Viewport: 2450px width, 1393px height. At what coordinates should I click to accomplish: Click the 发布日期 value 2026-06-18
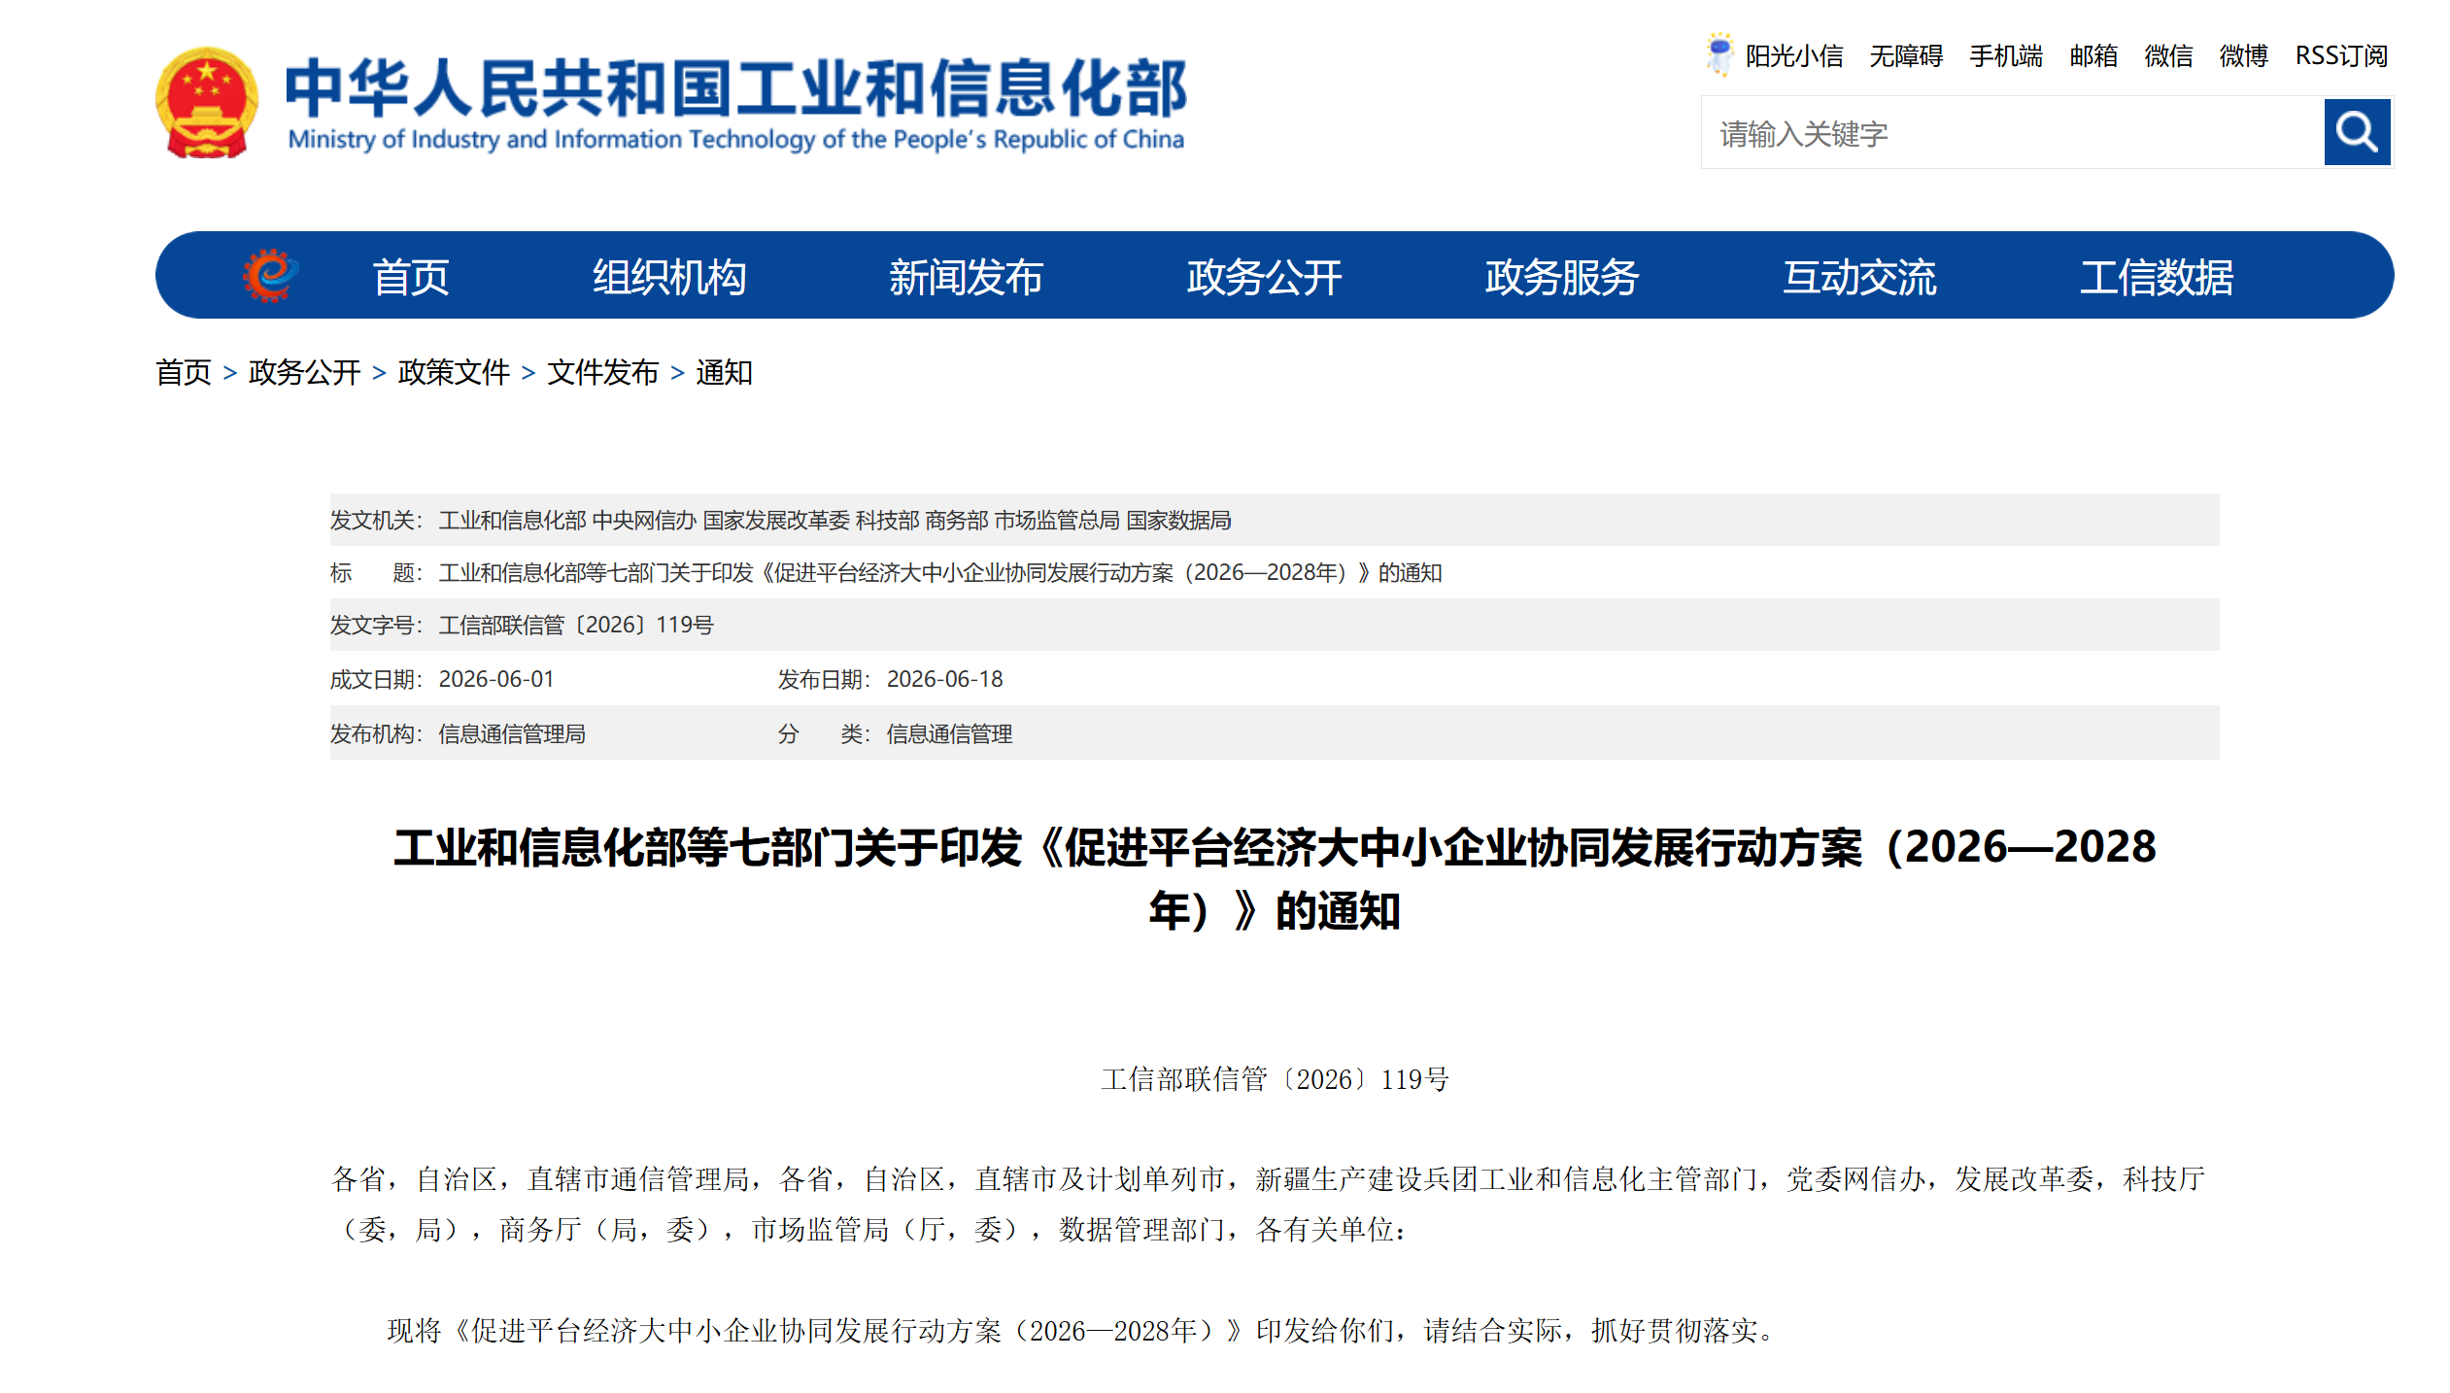[x=944, y=679]
